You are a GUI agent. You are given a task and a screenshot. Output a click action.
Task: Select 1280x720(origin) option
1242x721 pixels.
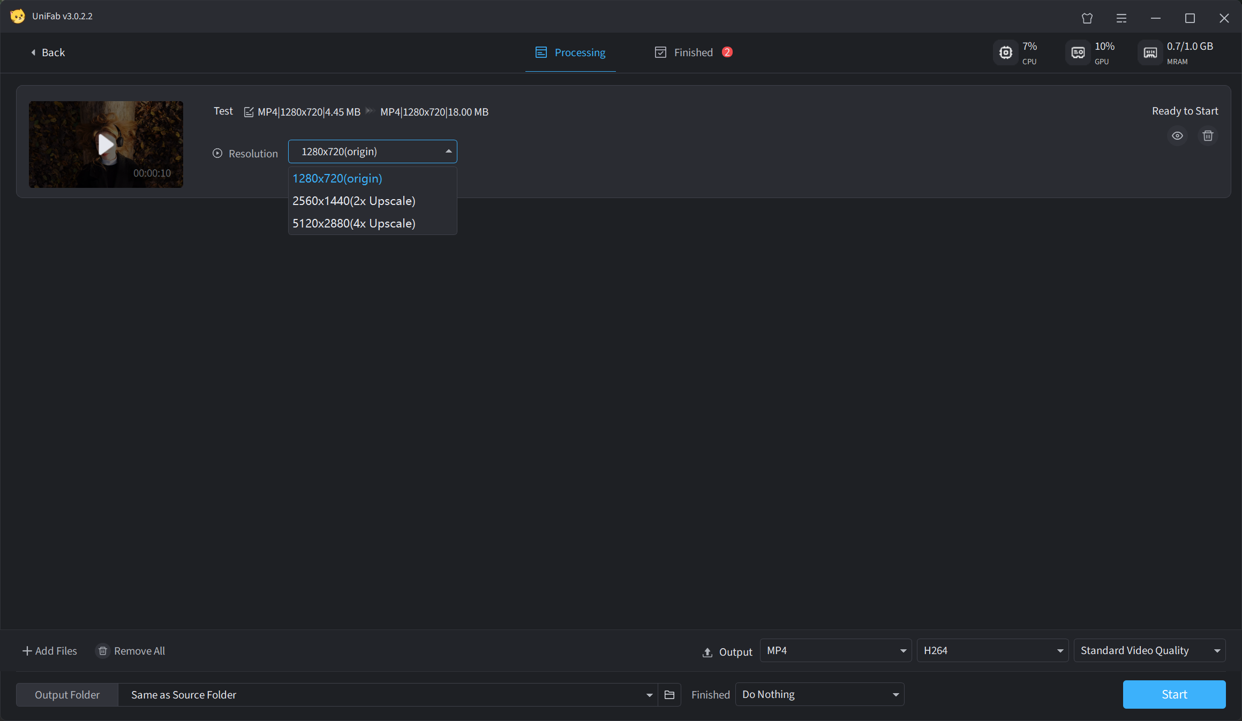pos(373,178)
